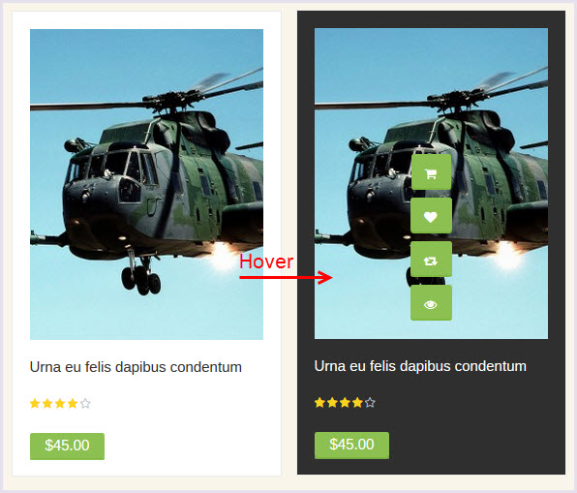Click helicopter image on the white card
The image size is (577, 493).
(x=146, y=184)
